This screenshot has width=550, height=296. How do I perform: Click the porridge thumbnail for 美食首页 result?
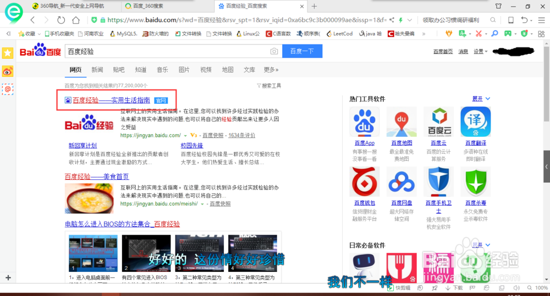pos(89,198)
